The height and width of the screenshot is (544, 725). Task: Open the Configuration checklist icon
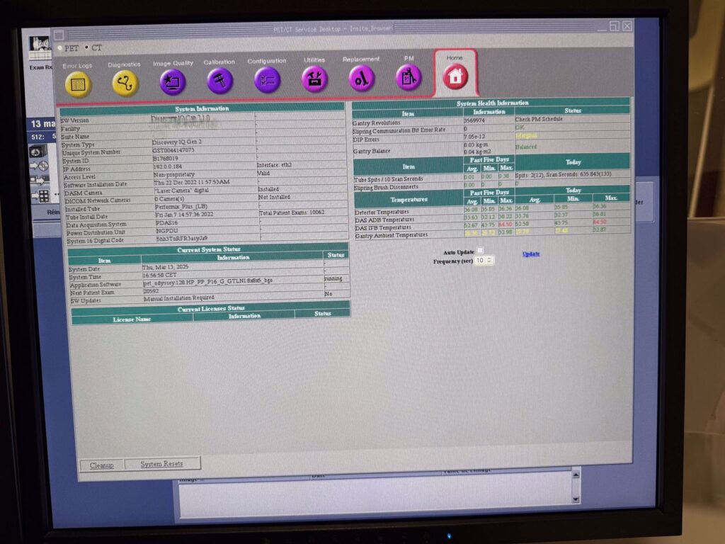click(x=267, y=80)
